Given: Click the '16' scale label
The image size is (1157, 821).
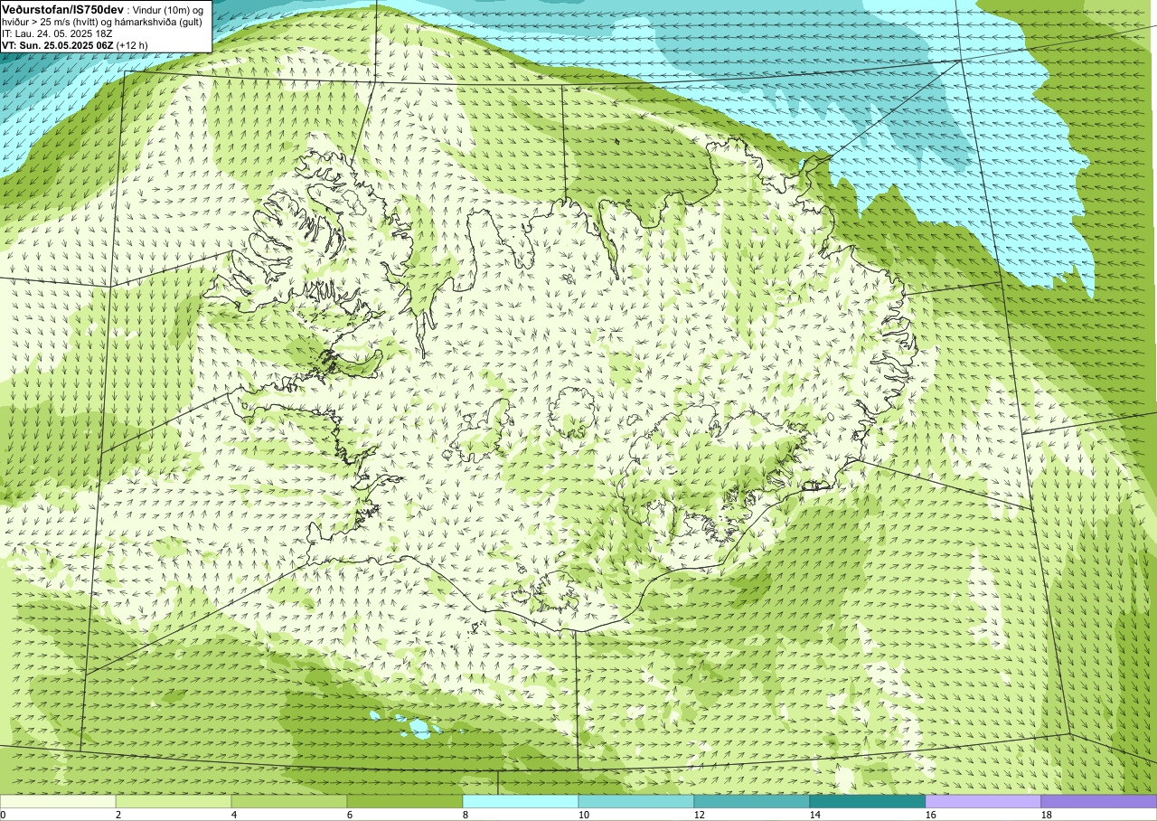Looking at the screenshot, I should [x=932, y=815].
